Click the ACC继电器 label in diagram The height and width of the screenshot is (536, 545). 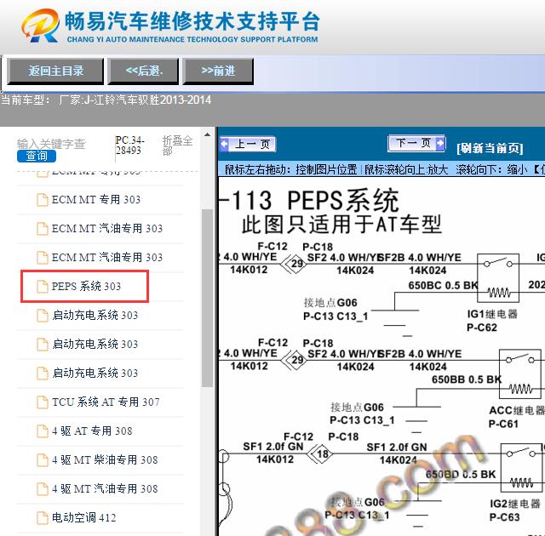pyautogui.click(x=517, y=410)
